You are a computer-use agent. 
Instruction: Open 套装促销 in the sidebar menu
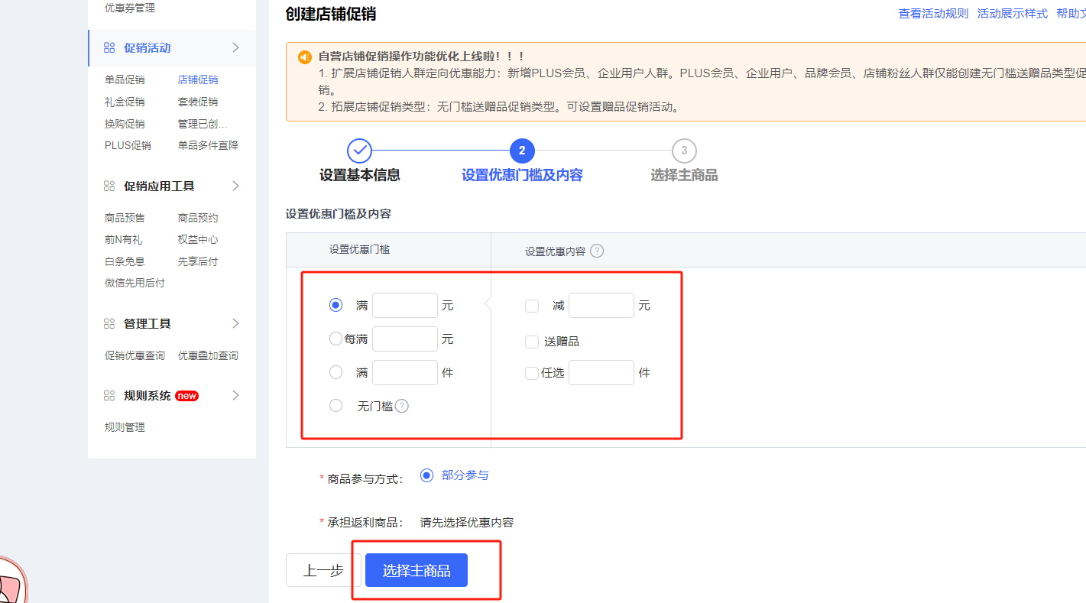tap(198, 102)
